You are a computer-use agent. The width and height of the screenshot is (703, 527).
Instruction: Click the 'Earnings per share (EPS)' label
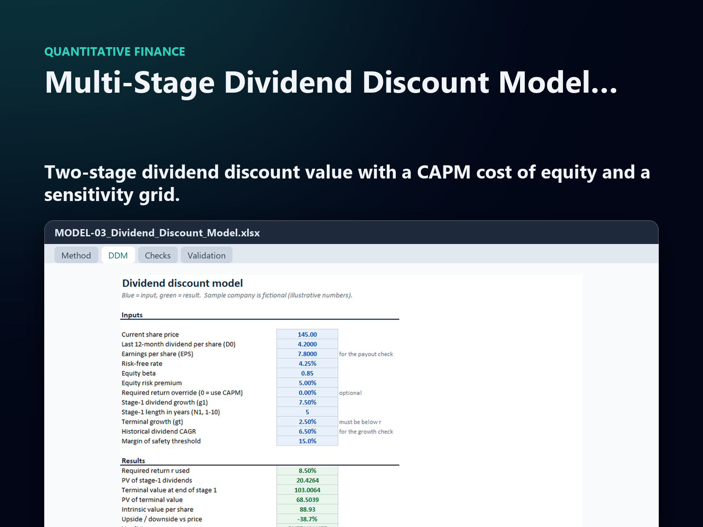pyautogui.click(x=157, y=354)
